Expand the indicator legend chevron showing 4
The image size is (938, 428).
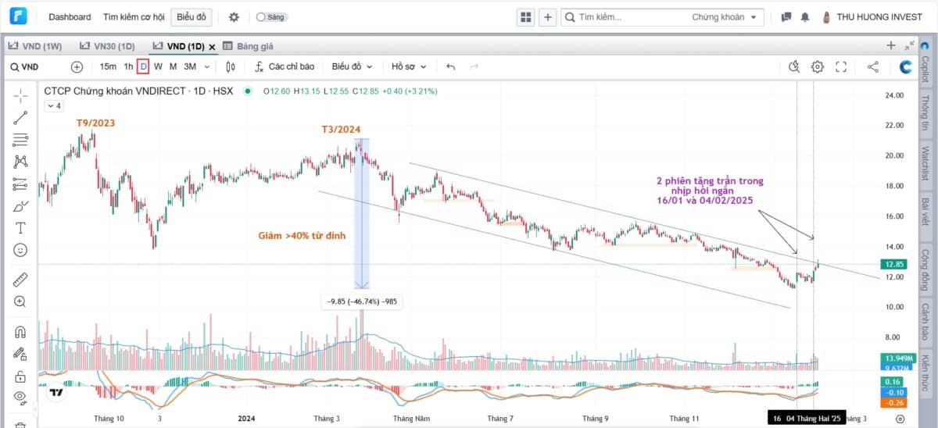click(52, 105)
